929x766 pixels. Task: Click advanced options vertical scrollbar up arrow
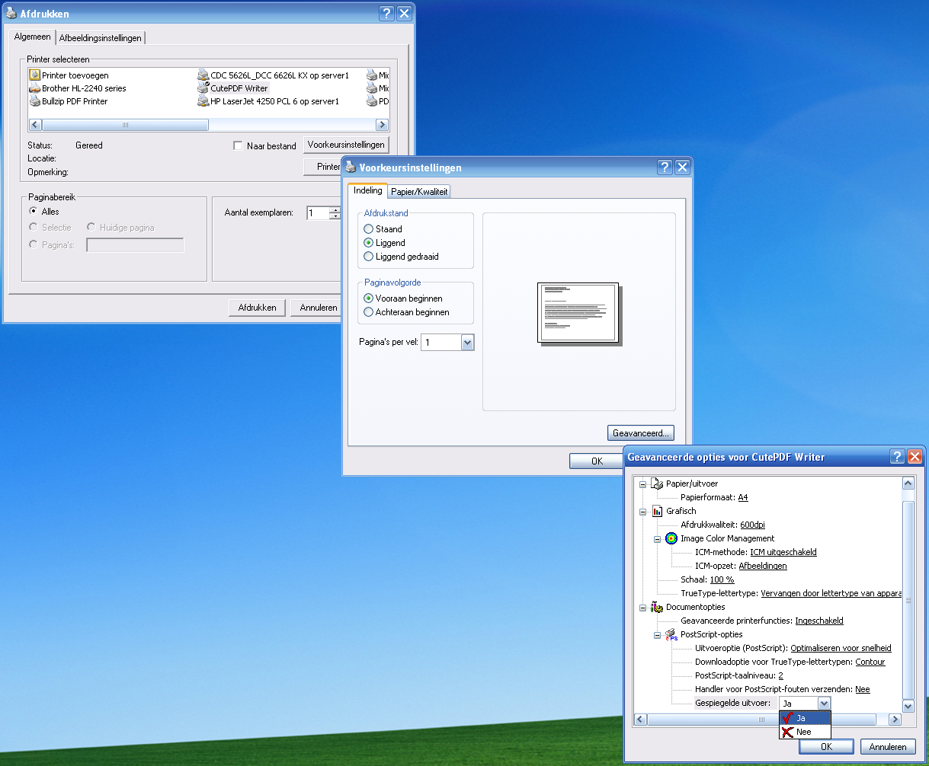click(908, 484)
